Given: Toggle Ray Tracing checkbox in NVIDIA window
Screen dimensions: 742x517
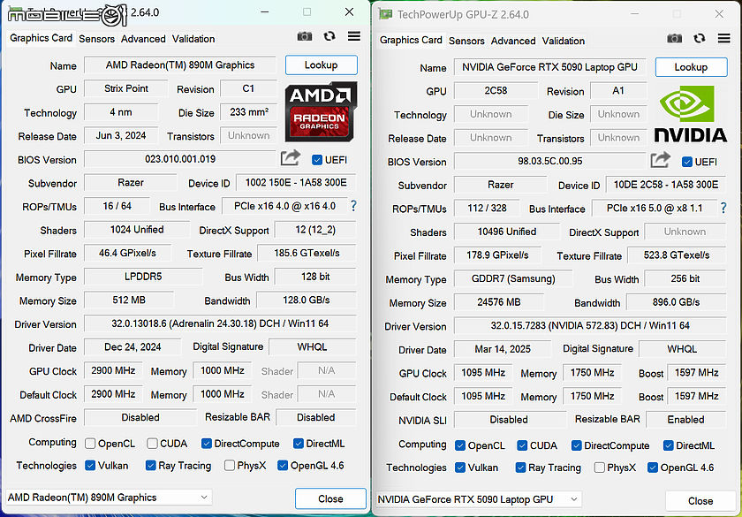Looking at the screenshot, I should (520, 468).
